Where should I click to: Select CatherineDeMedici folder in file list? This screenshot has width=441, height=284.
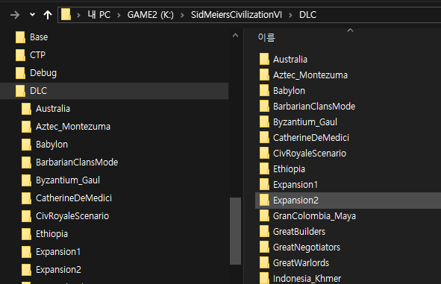[311, 138]
